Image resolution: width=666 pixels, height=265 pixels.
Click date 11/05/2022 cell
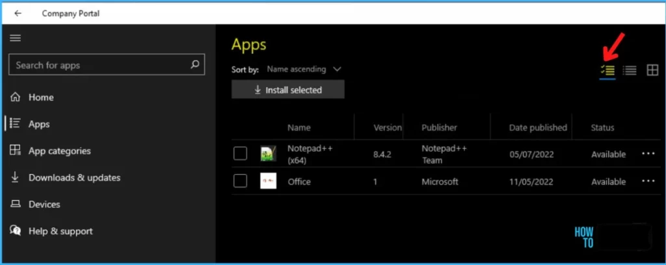coord(531,181)
